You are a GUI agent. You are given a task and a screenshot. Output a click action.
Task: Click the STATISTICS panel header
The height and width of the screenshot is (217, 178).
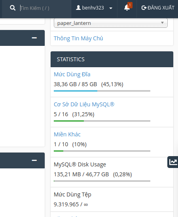112,59
